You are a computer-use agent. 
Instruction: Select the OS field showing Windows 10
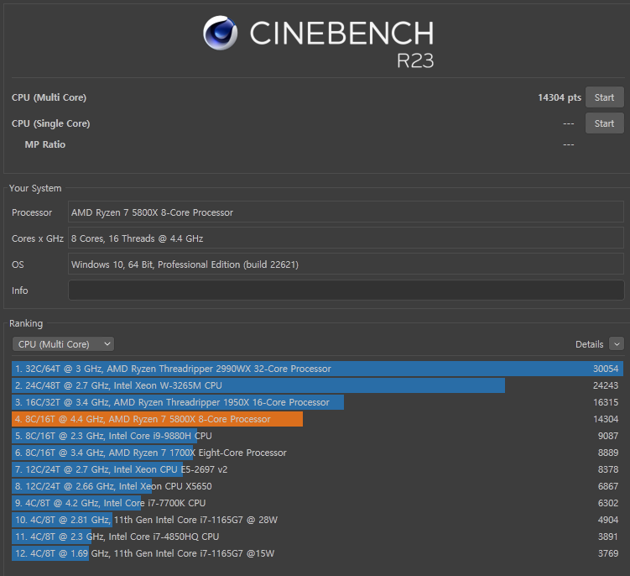tap(346, 264)
